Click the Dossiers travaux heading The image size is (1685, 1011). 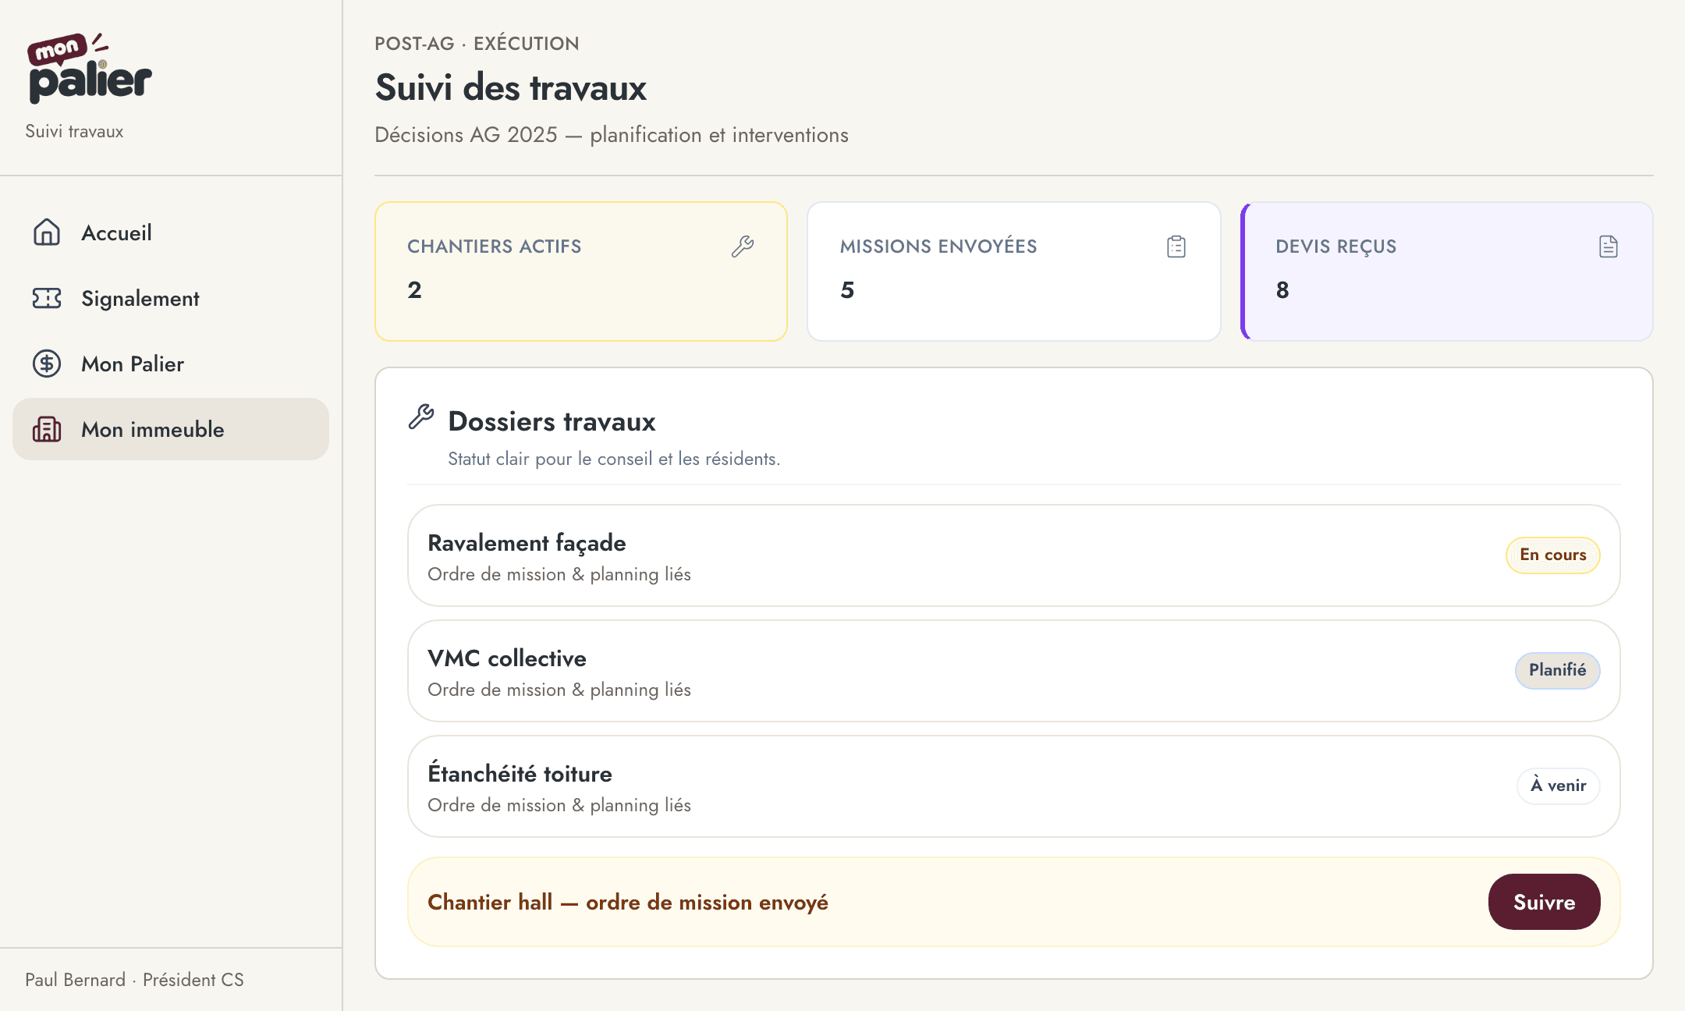(x=552, y=421)
